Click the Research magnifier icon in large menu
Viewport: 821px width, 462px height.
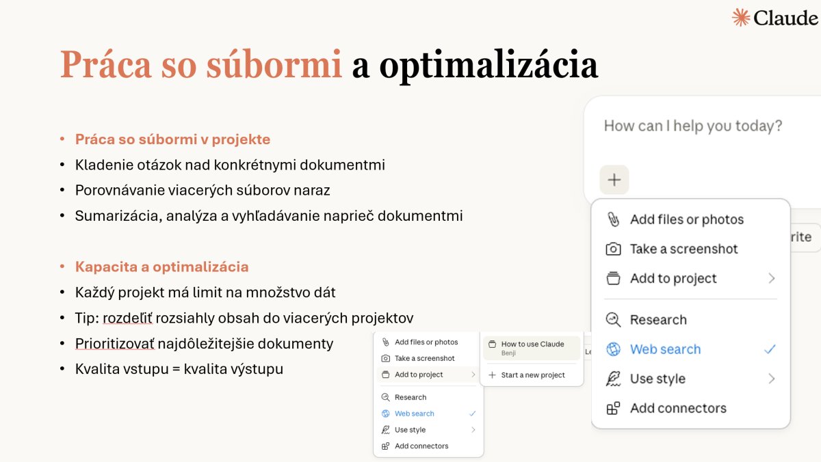click(614, 319)
